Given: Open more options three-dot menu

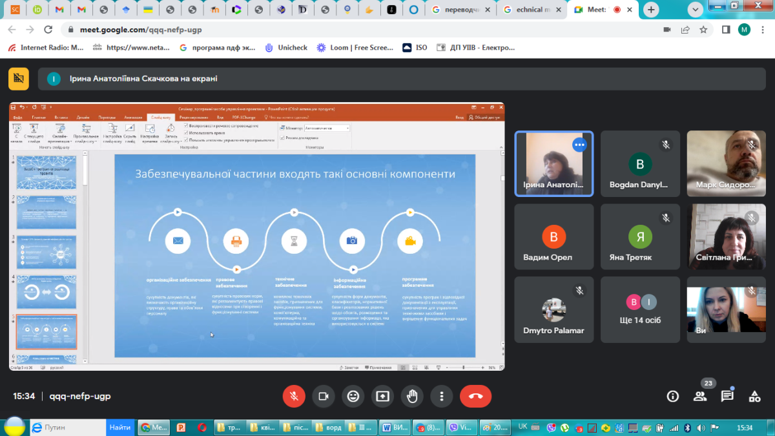Looking at the screenshot, I should click(442, 396).
